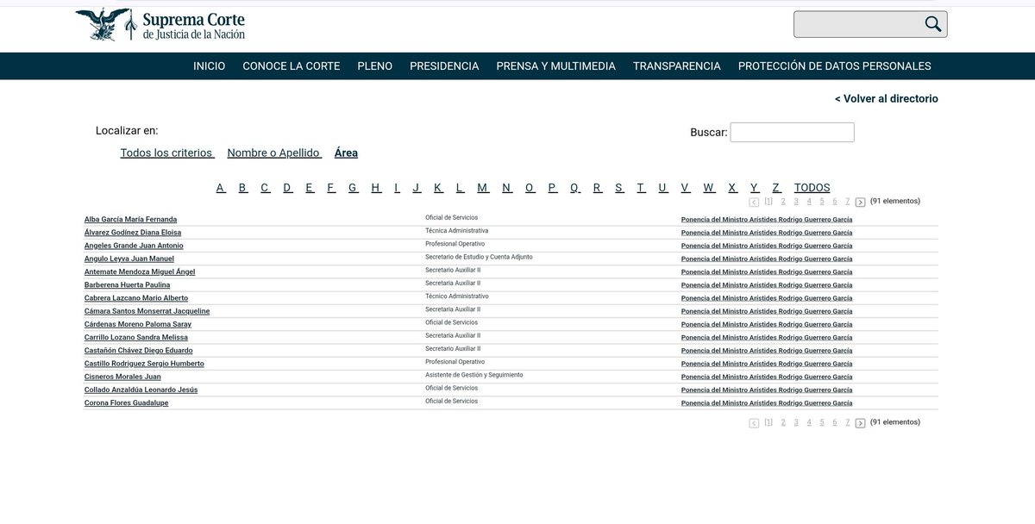Go to page 5 in bottom pager
Screen dimensions: 1035x524
click(822, 423)
